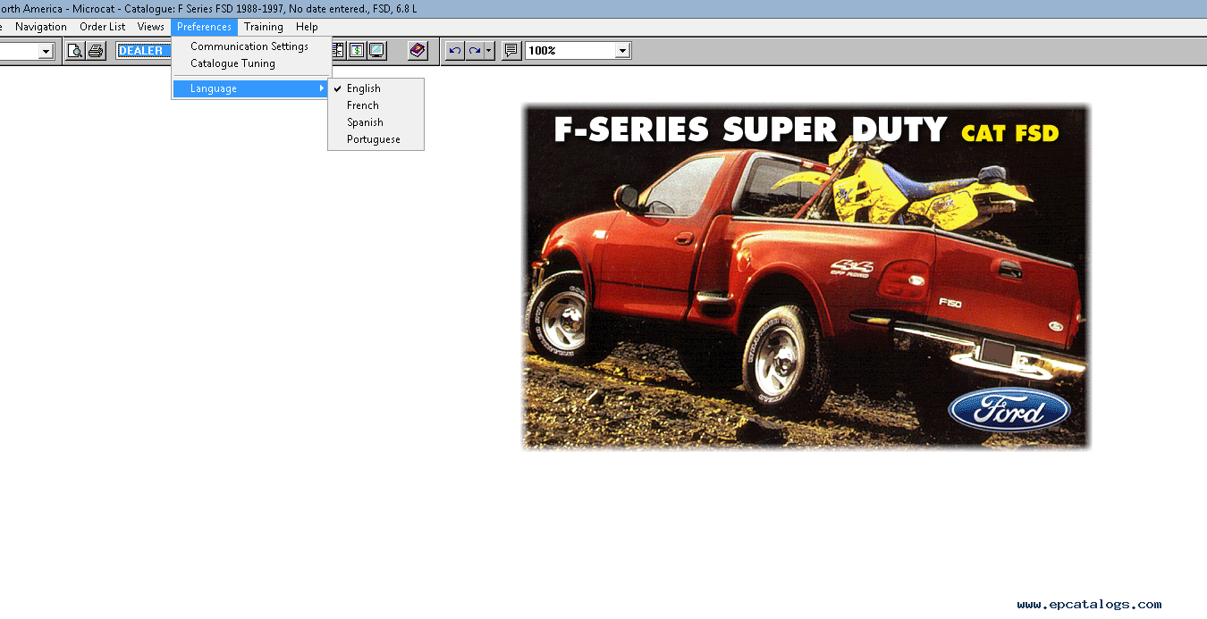Expand the redo history dropdown arrow
The width and height of the screenshot is (1207, 619).
click(489, 51)
